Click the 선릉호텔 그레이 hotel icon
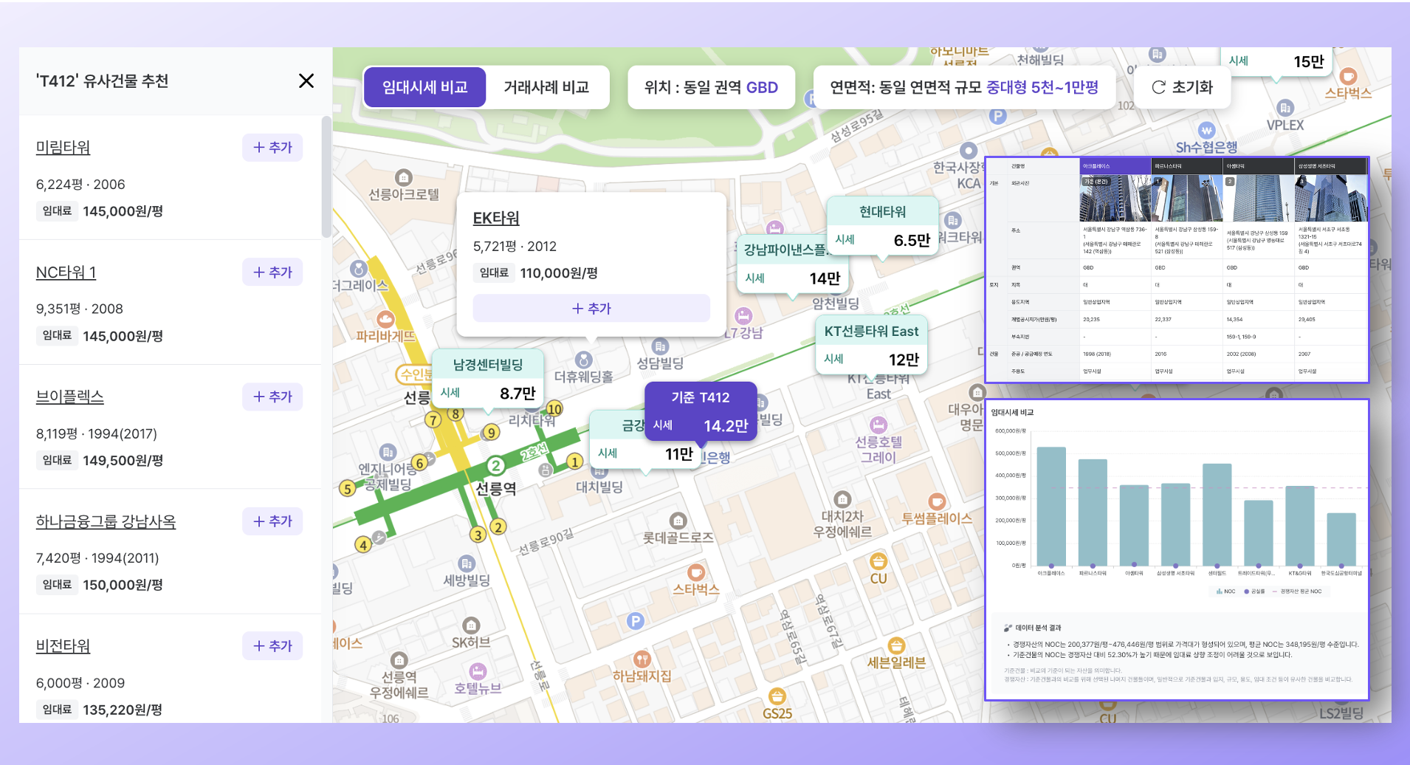1410x765 pixels. tap(878, 425)
